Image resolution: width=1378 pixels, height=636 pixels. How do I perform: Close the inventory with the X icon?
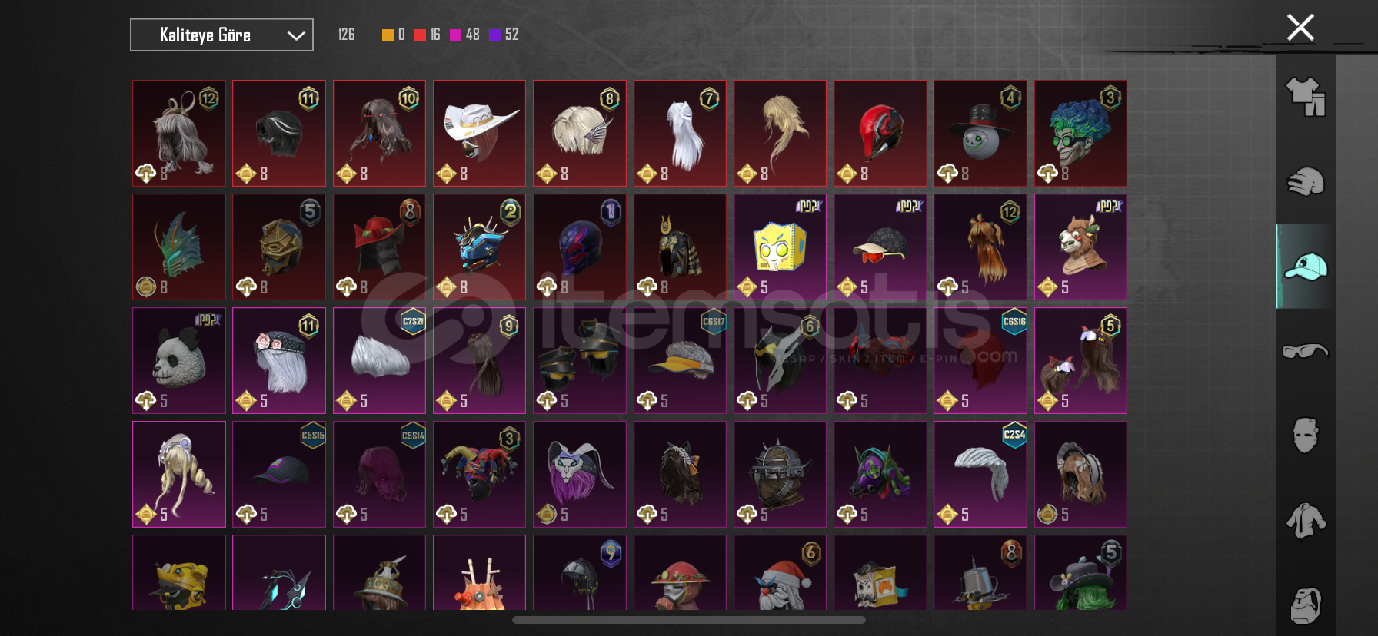pyautogui.click(x=1300, y=28)
